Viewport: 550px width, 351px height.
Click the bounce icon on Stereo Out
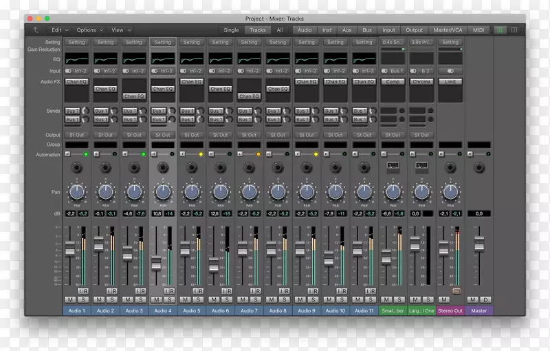tap(456, 291)
